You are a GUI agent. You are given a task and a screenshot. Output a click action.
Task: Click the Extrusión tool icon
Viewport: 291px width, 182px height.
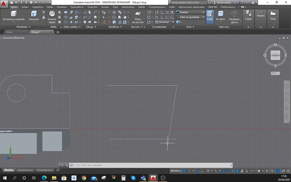point(34,14)
